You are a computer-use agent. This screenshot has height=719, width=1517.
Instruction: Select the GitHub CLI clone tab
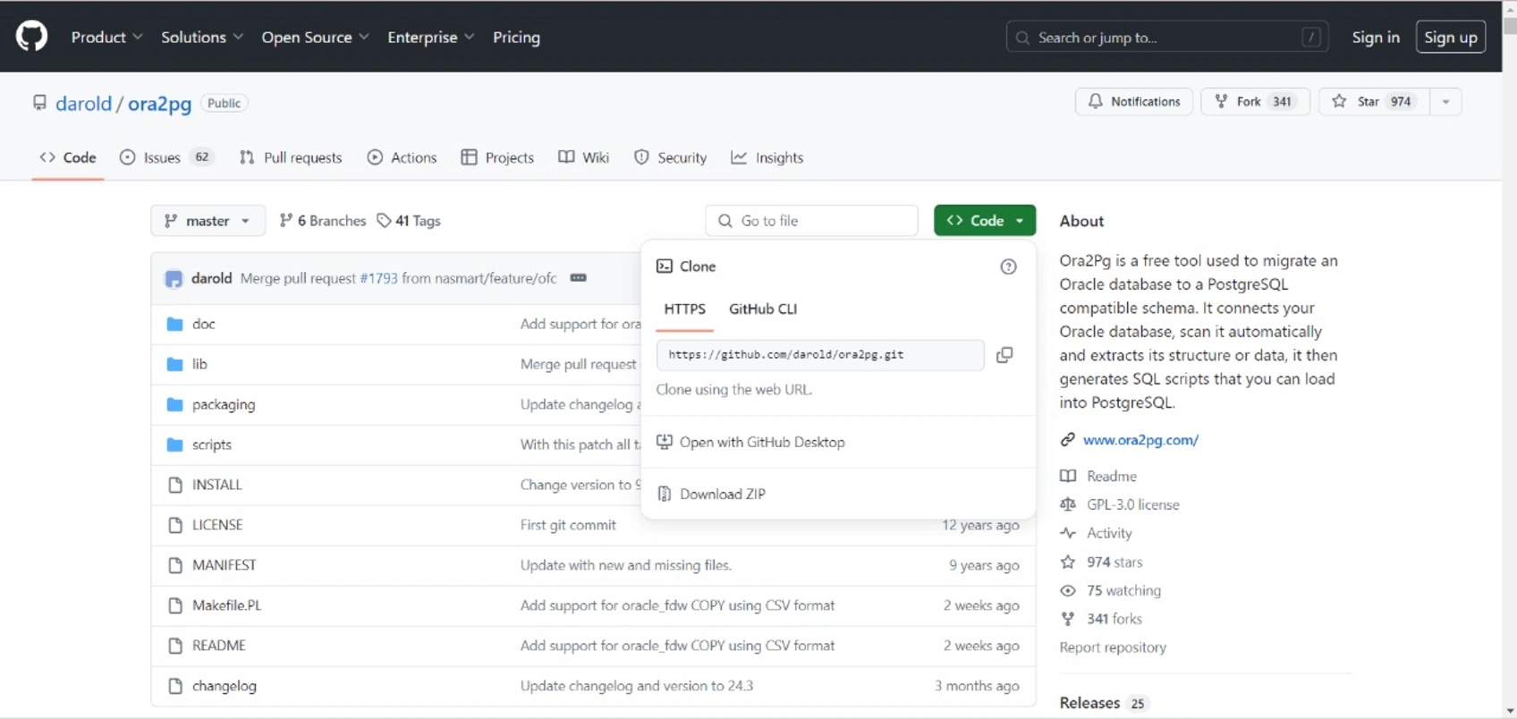click(763, 309)
